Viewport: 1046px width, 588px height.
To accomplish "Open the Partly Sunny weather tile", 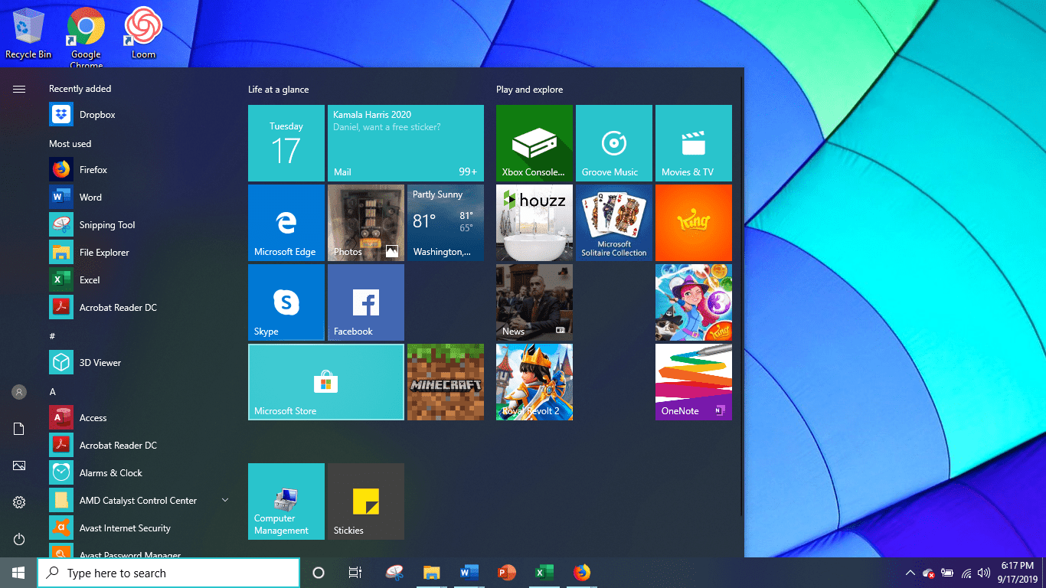I will point(446,223).
